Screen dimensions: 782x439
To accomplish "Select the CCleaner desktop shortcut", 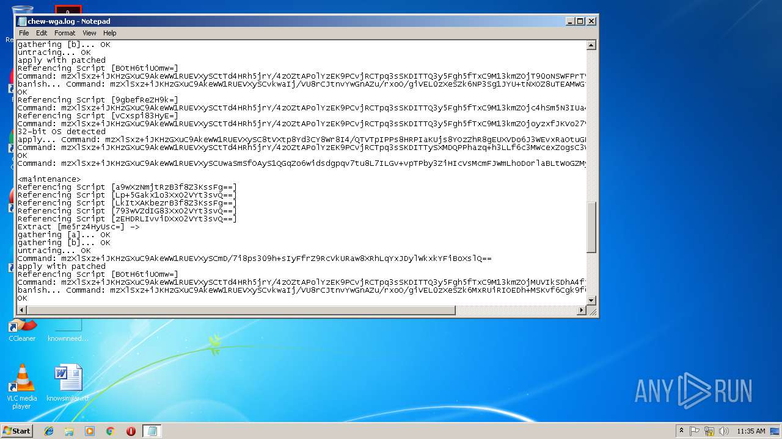I will [x=22, y=330].
